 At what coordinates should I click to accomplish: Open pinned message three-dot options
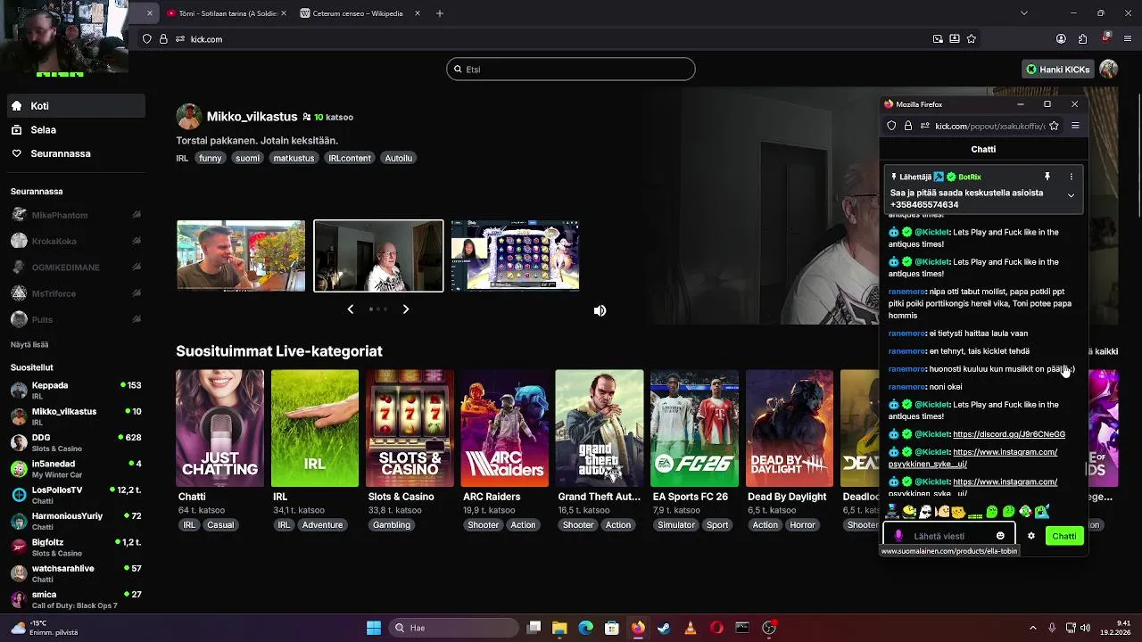pos(1072,177)
